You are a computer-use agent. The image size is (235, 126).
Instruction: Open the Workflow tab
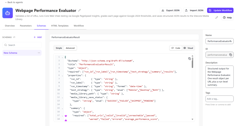coord(79,26)
